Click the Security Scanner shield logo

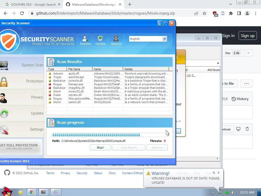coord(9,41)
